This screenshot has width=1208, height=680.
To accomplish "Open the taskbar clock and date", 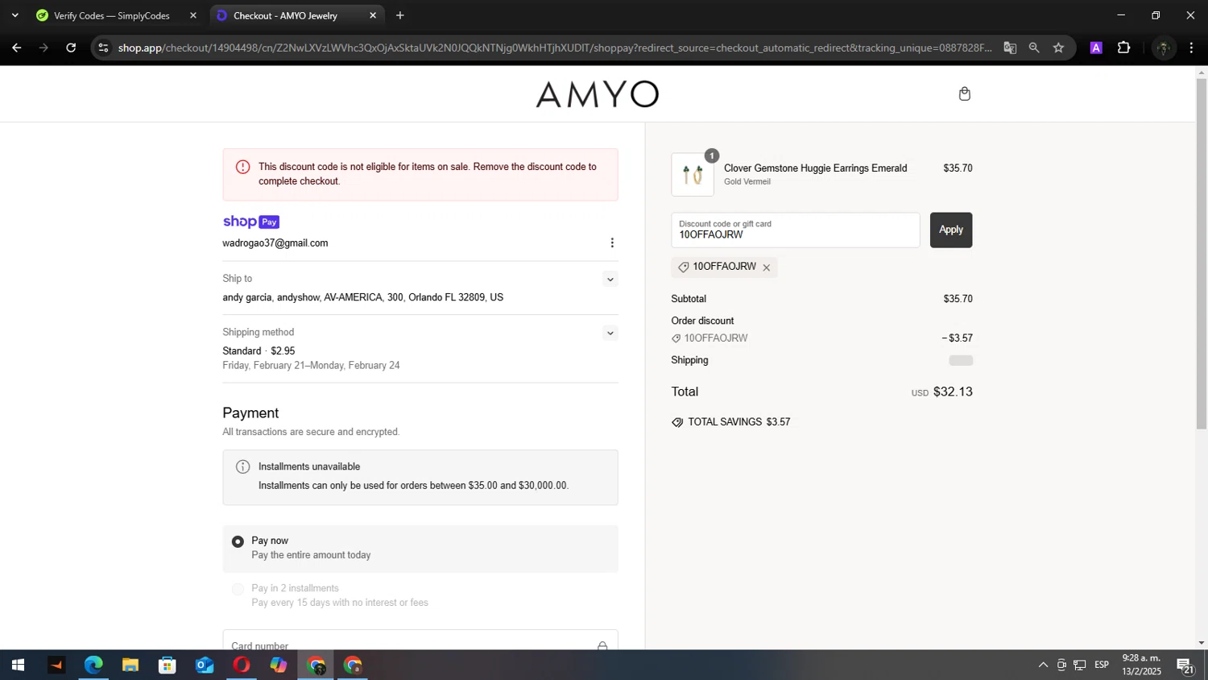I will pyautogui.click(x=1141, y=665).
